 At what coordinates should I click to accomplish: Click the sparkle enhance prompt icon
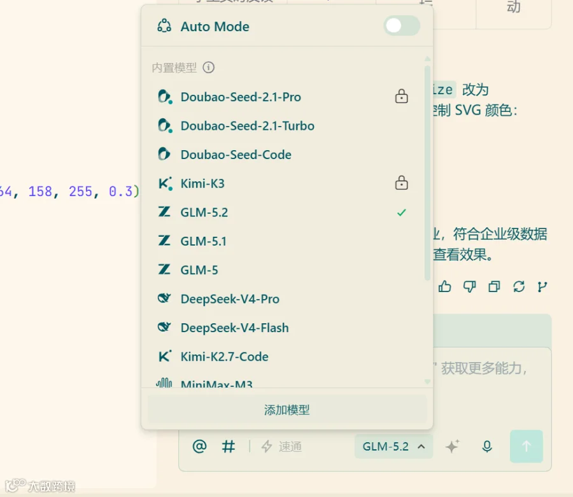(452, 446)
